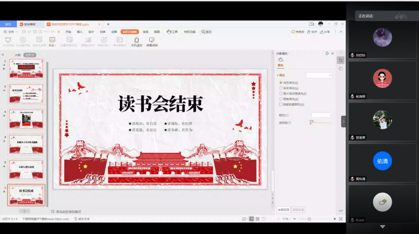
Task: Switch to the 插入 ribbon tab
Action: 80,32
